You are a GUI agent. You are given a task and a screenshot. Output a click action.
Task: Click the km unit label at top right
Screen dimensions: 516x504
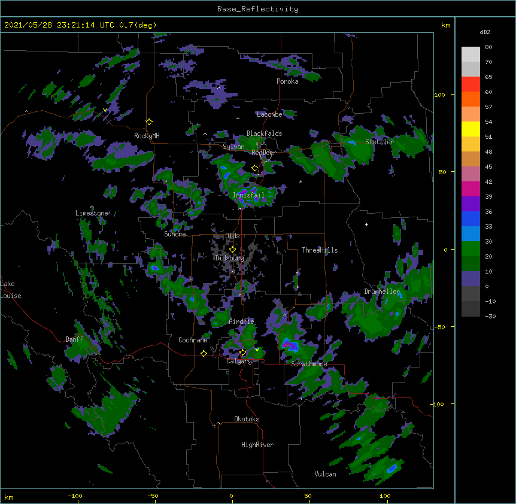445,25
